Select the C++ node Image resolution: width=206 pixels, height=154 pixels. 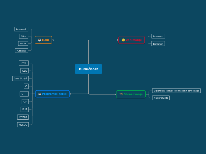click(x=24, y=94)
